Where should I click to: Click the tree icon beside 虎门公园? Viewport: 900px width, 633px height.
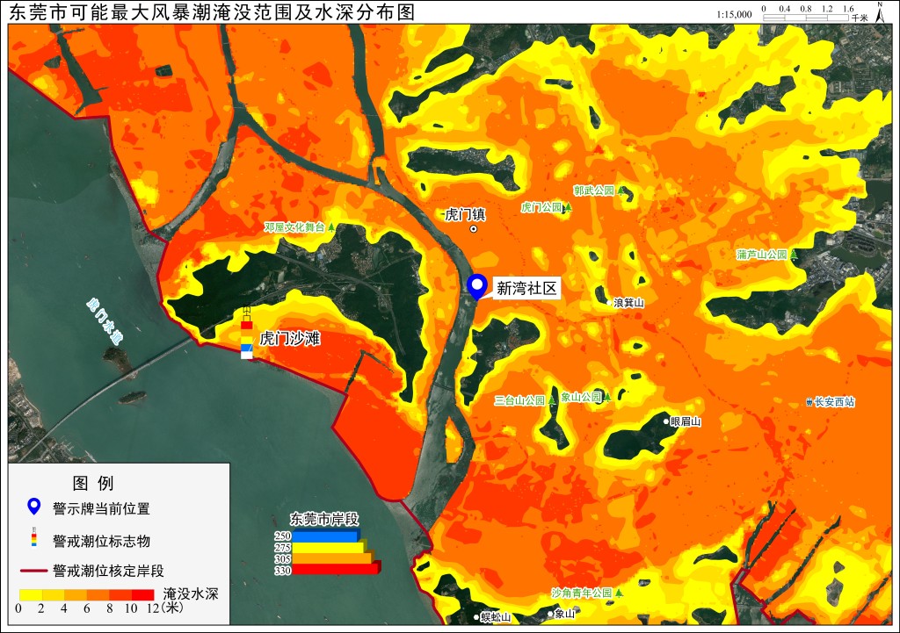pos(568,207)
